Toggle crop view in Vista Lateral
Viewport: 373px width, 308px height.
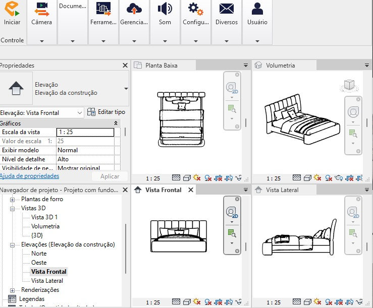(339, 302)
